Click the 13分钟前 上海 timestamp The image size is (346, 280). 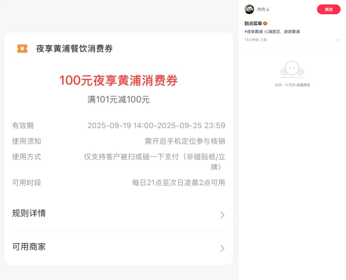pyautogui.click(x=256, y=40)
